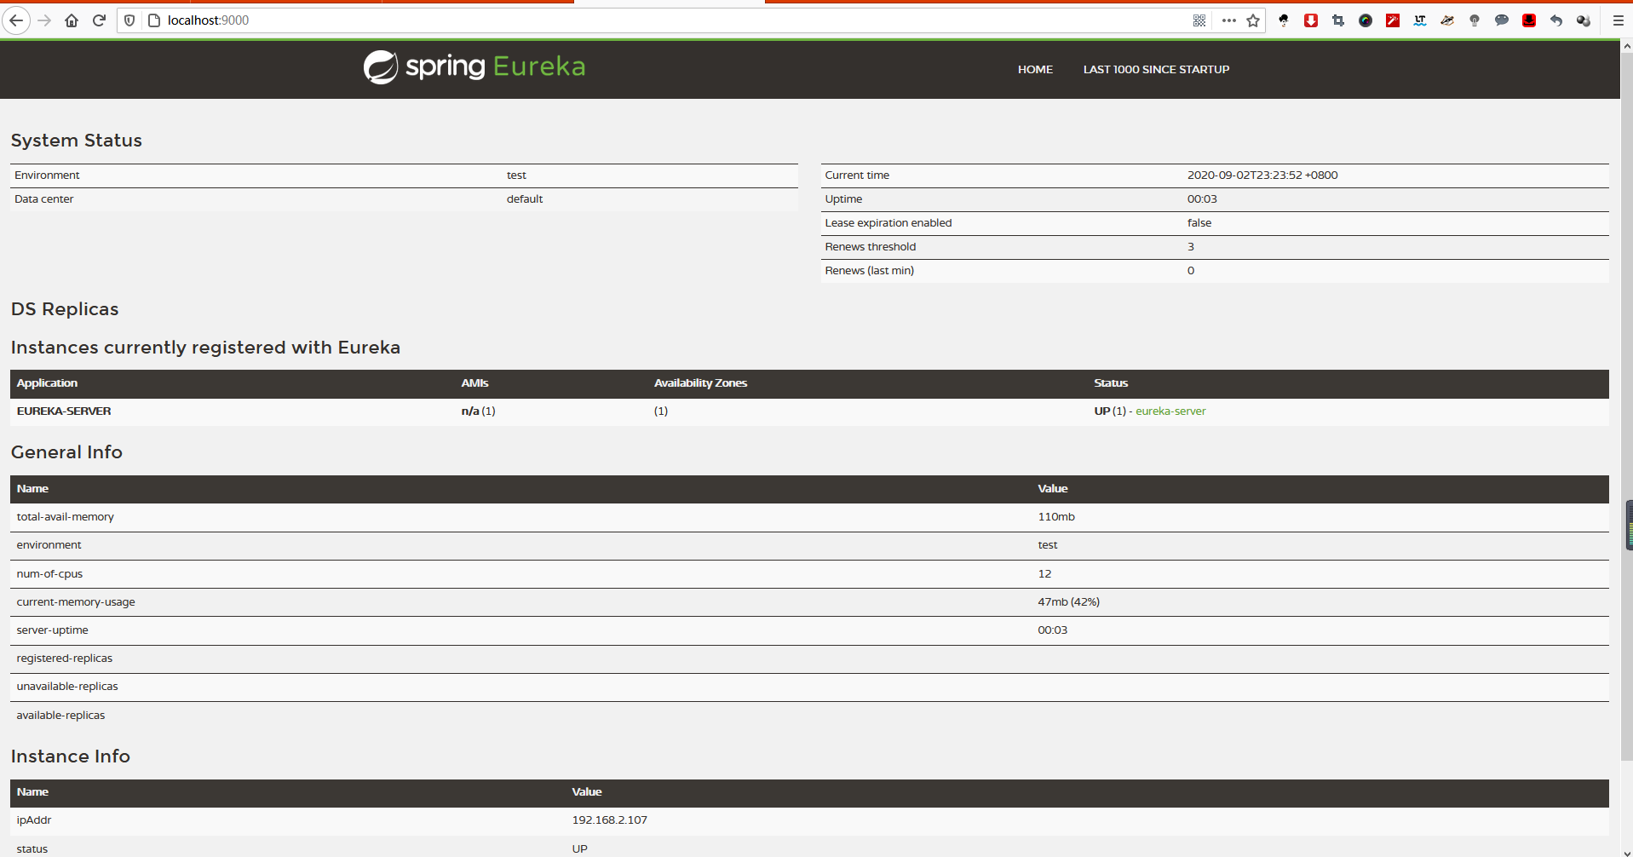Click the LT LanguageTool extension icon
This screenshot has height=857, width=1633.
1420,20
